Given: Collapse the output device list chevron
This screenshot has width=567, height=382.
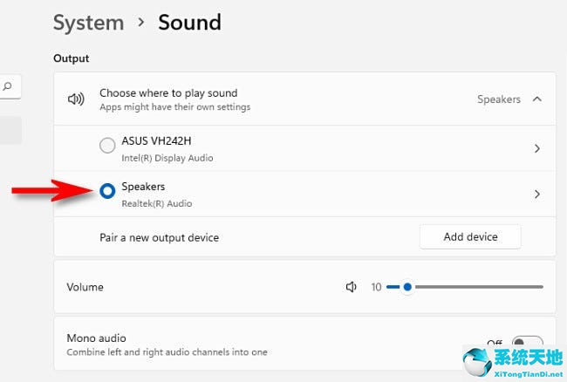Looking at the screenshot, I should tap(537, 99).
